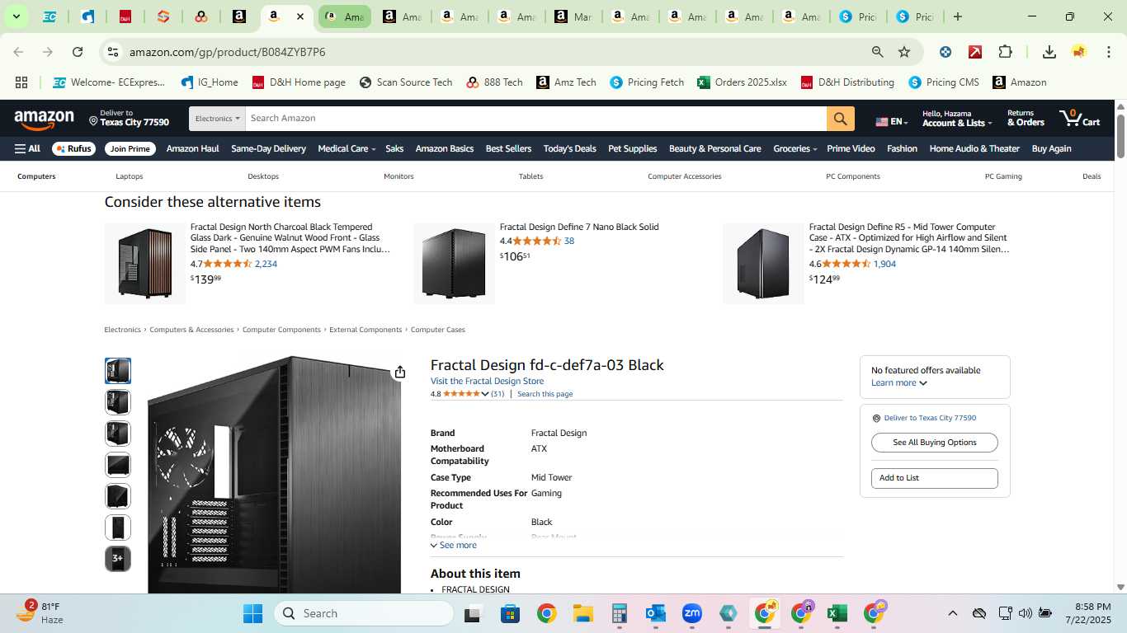Show hidden system tray icons
This screenshot has height=633, width=1127.
tap(952, 613)
